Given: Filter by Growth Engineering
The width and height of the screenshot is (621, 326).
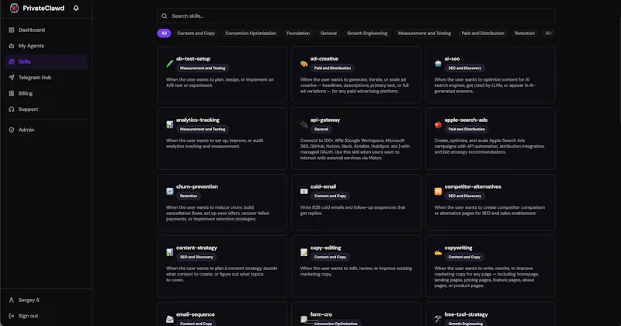Looking at the screenshot, I should (367, 33).
